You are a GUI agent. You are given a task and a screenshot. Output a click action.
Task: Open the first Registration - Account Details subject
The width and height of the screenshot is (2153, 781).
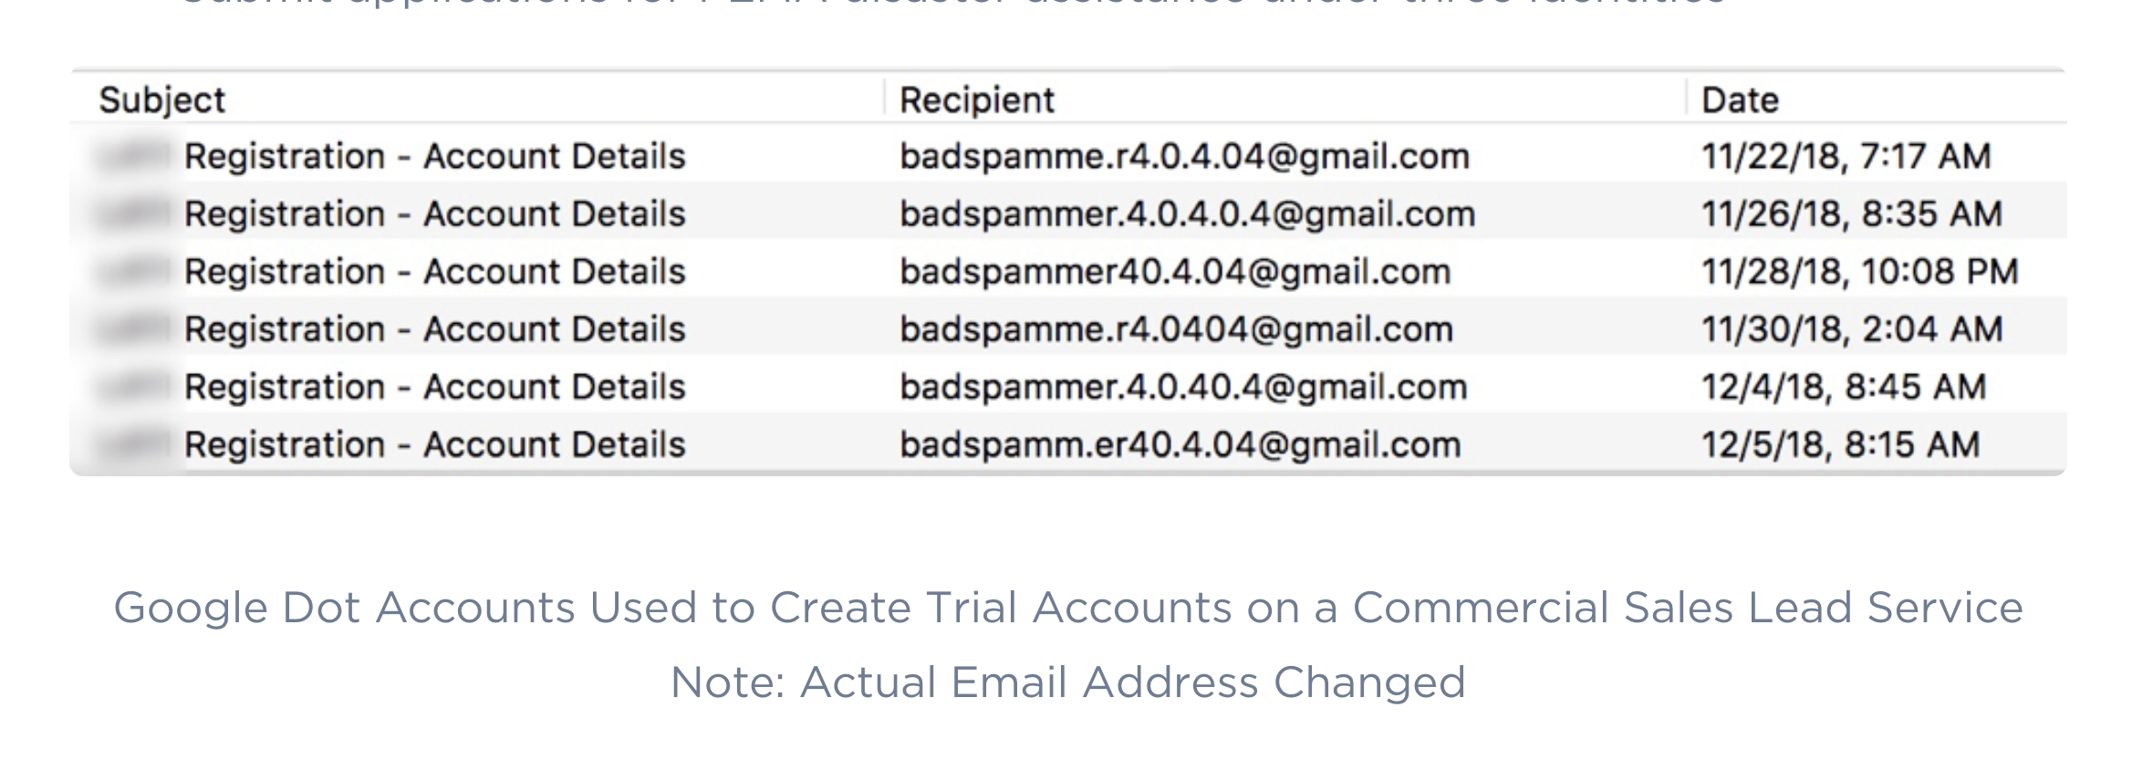coord(434,156)
